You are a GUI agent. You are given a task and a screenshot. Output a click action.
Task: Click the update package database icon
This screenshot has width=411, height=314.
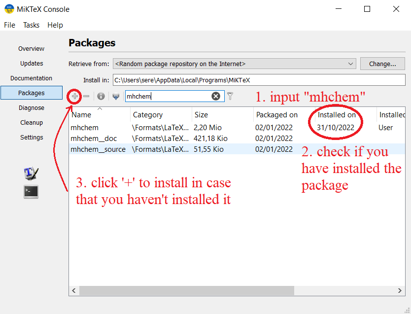(x=116, y=97)
